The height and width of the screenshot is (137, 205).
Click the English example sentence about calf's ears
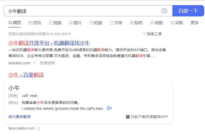tap(63, 109)
